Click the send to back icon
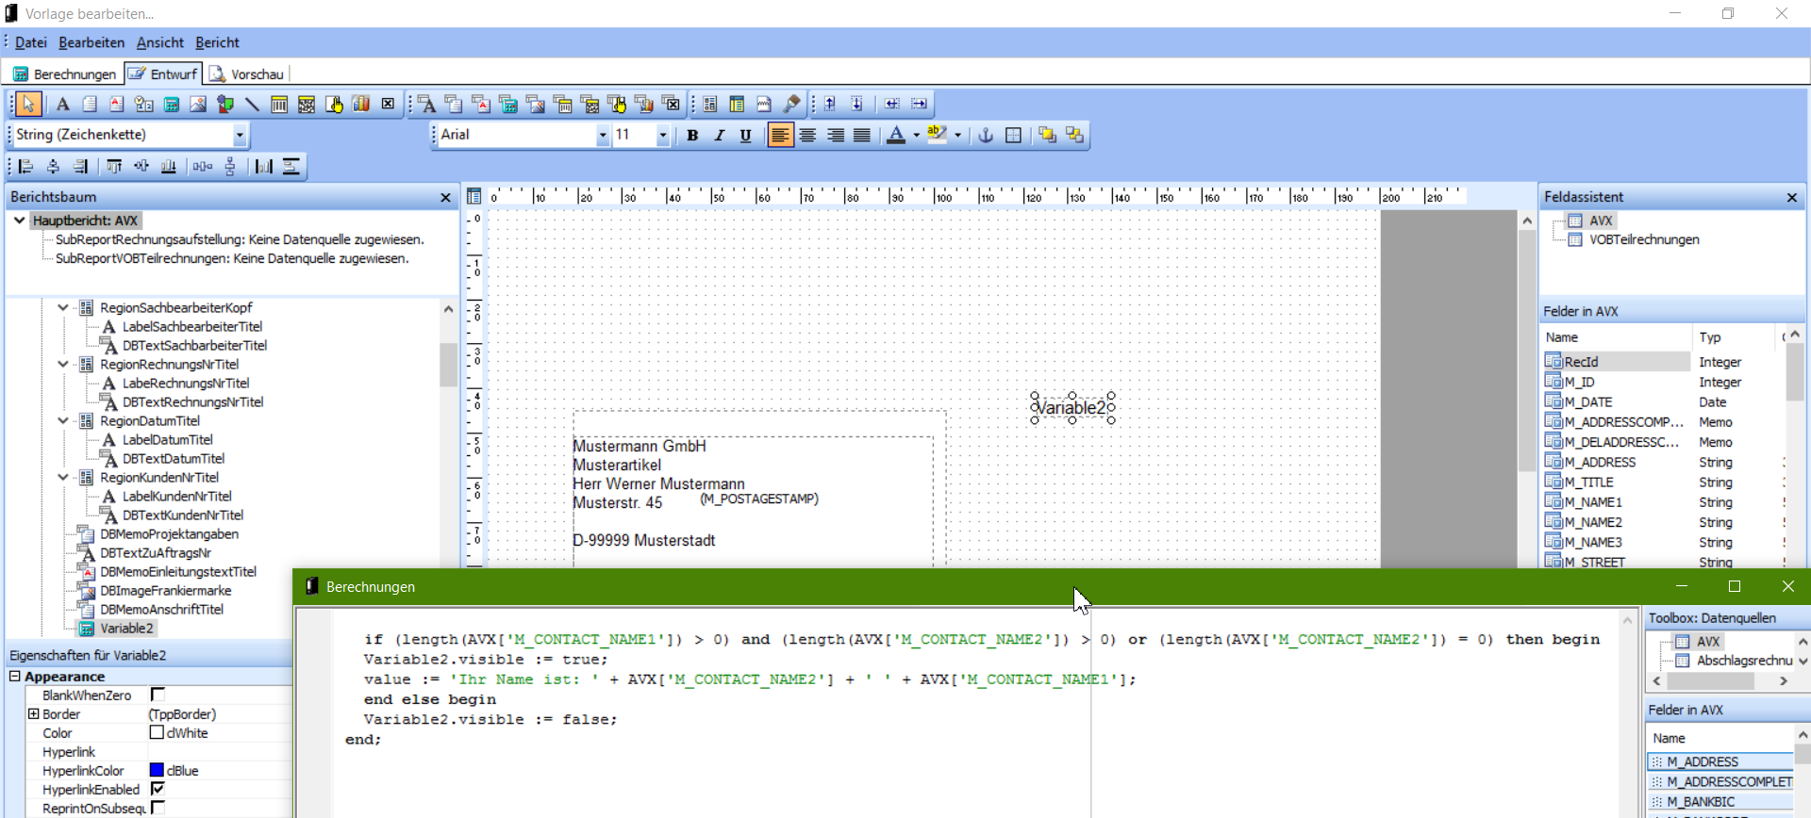 pos(1074,135)
